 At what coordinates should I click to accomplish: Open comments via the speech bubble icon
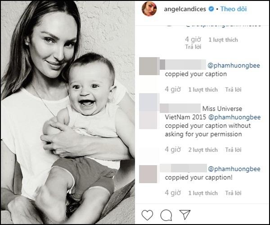click(x=166, y=214)
